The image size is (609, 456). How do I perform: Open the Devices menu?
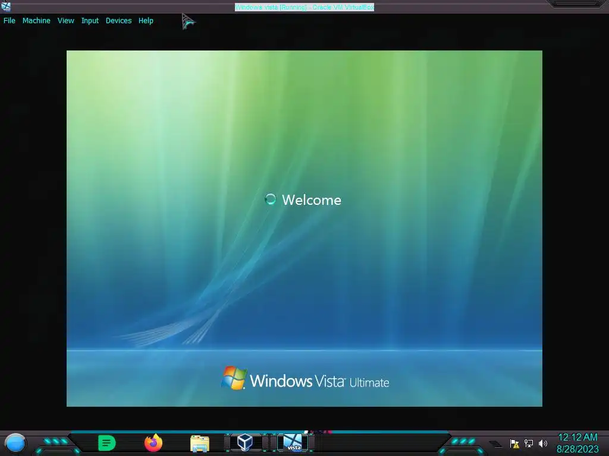(118, 21)
